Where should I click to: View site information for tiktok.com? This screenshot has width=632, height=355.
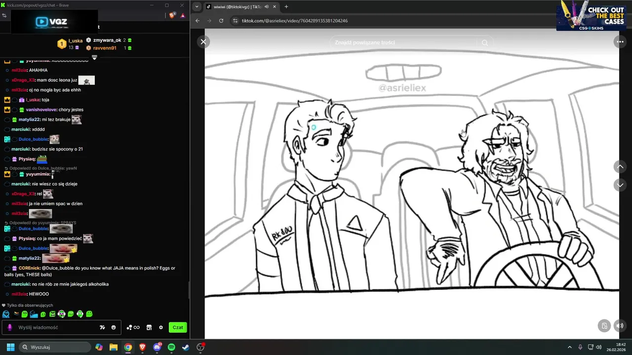coord(236,21)
